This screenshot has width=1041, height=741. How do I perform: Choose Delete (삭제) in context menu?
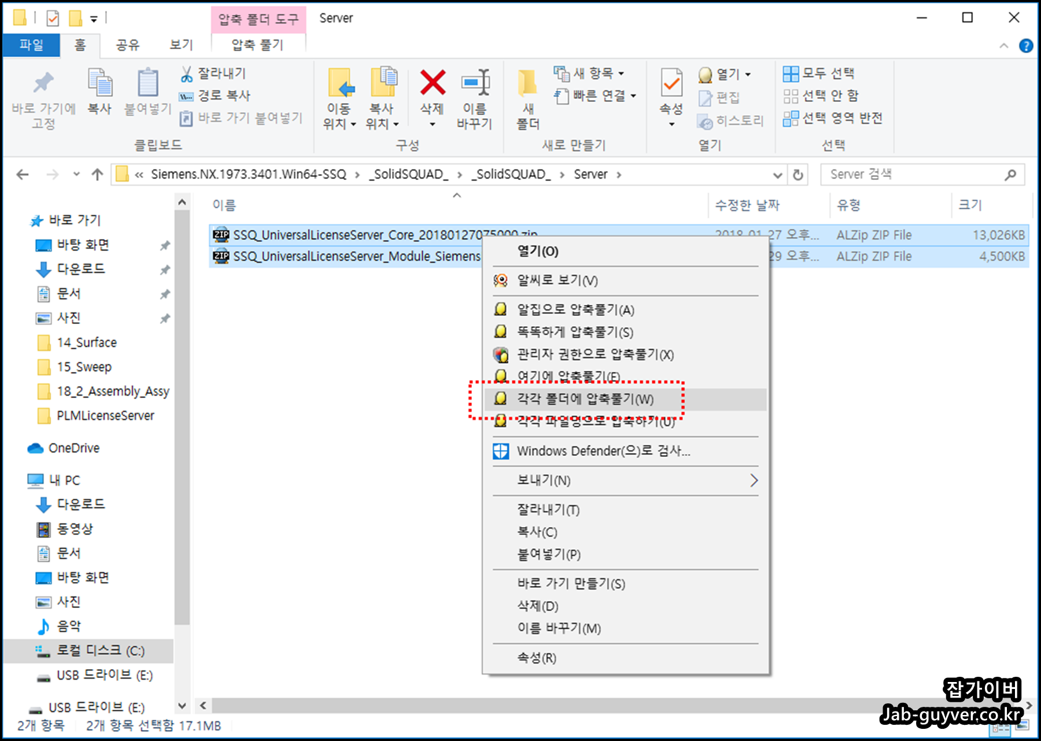[x=626, y=606]
